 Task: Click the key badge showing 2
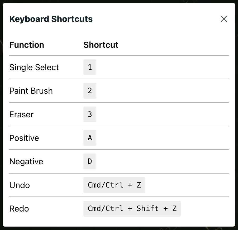pyautogui.click(x=90, y=91)
